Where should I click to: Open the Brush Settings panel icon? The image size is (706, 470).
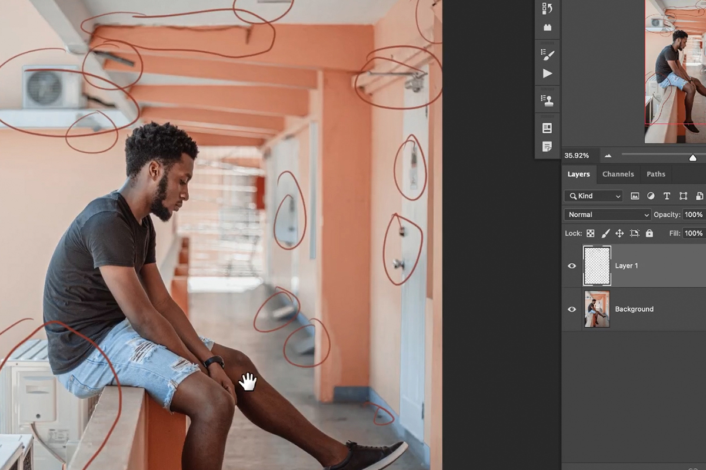tap(547, 56)
